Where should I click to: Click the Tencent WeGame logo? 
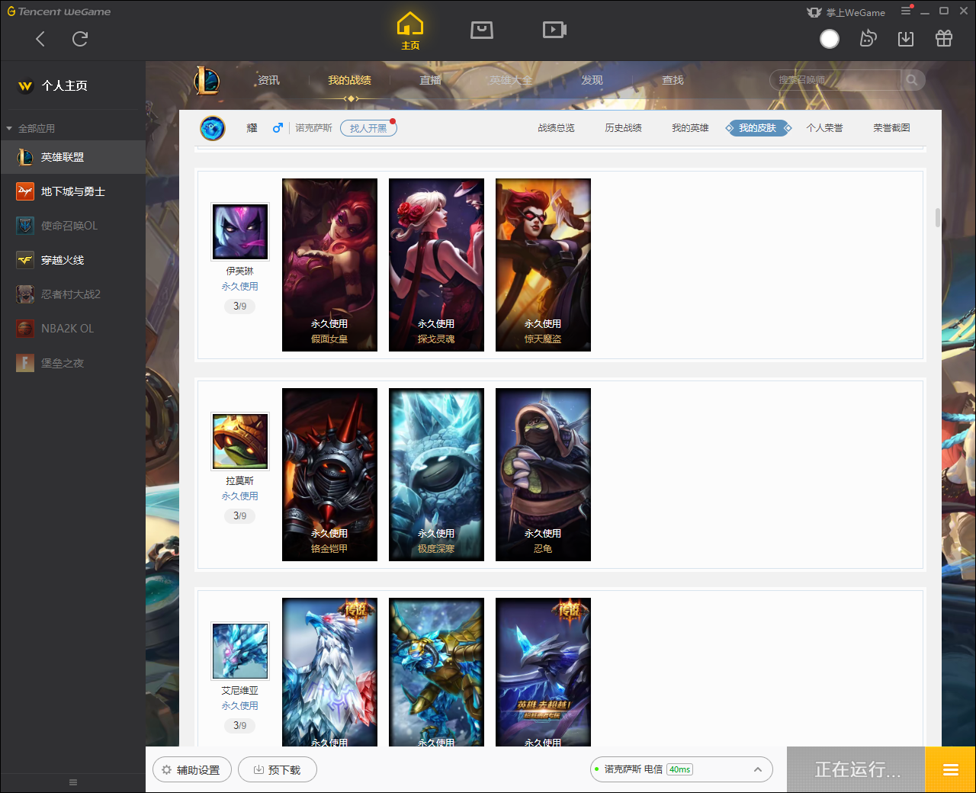(59, 11)
